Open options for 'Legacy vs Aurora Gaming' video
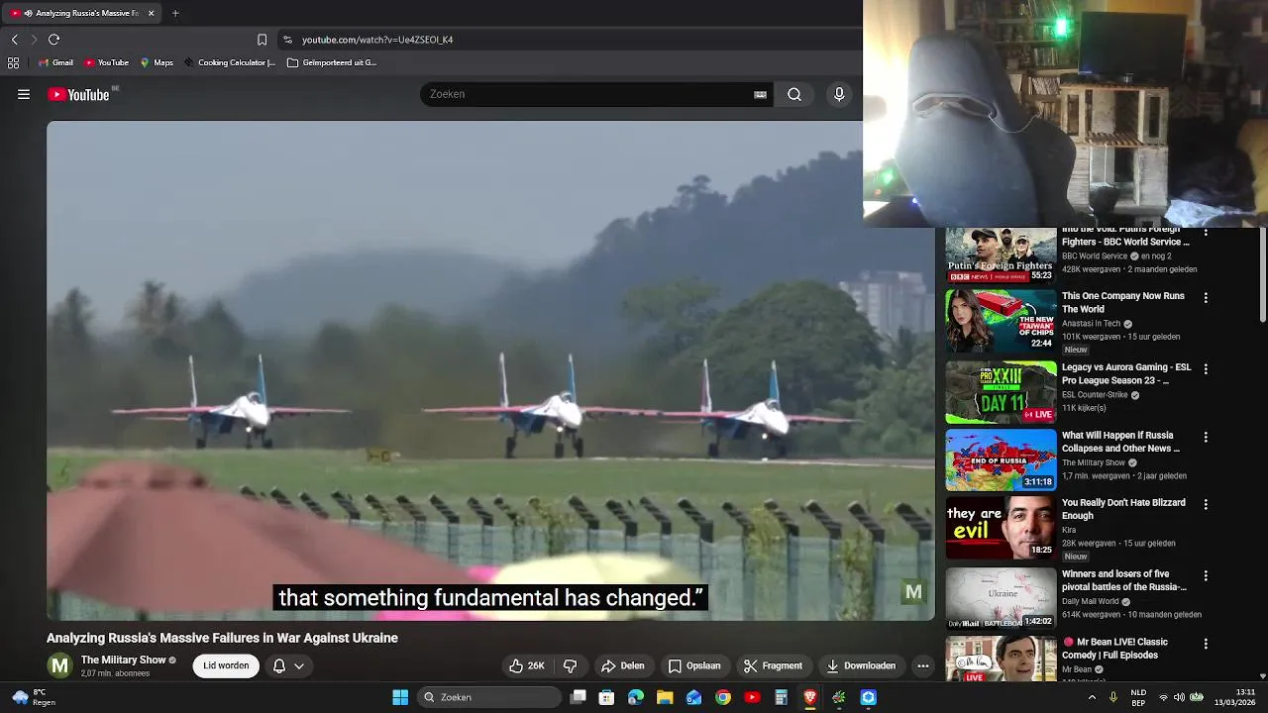1268x713 pixels. (x=1206, y=369)
